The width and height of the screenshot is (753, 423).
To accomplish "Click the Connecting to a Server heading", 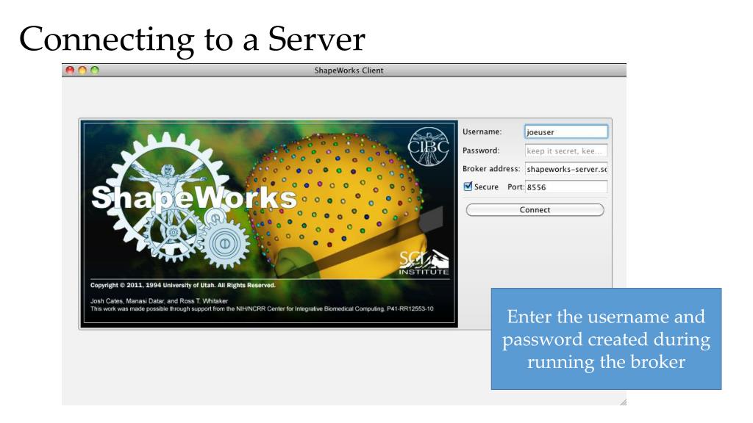I will (192, 39).
